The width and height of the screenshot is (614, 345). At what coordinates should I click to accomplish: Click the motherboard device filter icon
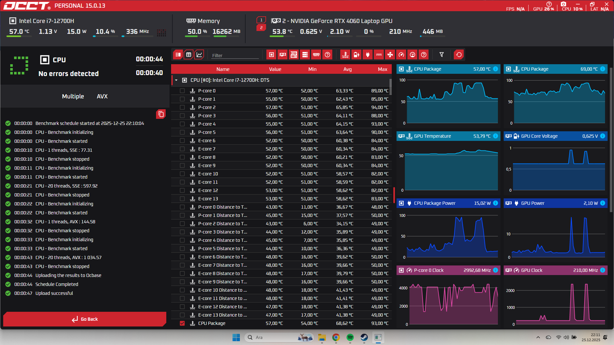[x=294, y=55]
